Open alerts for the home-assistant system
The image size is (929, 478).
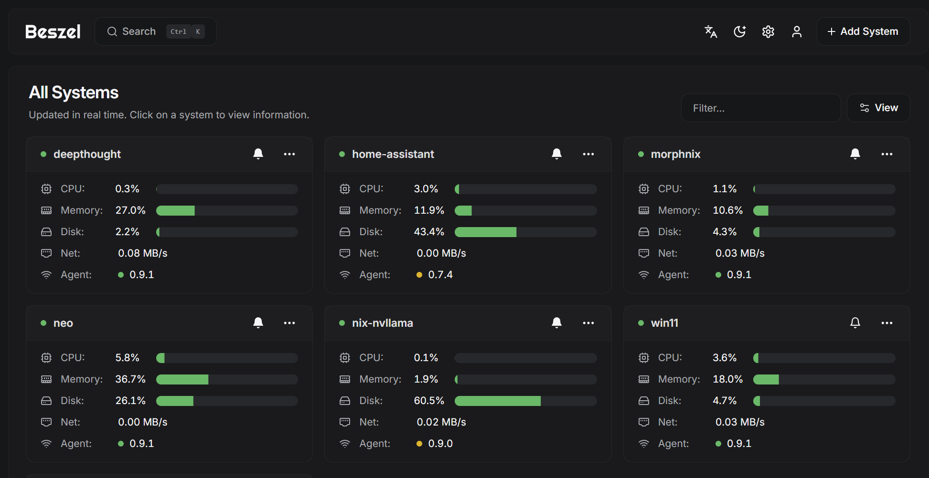[556, 154]
